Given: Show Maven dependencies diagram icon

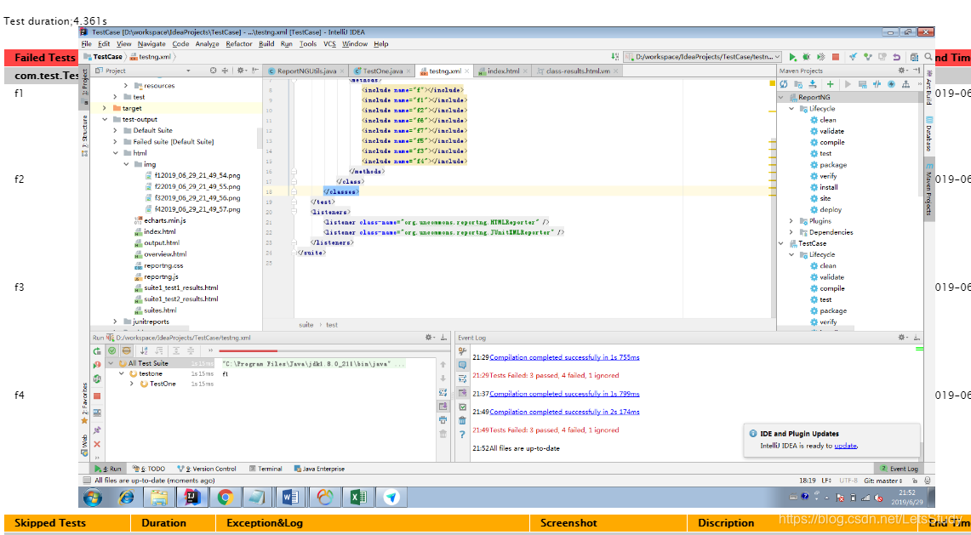Looking at the screenshot, I should [x=906, y=84].
